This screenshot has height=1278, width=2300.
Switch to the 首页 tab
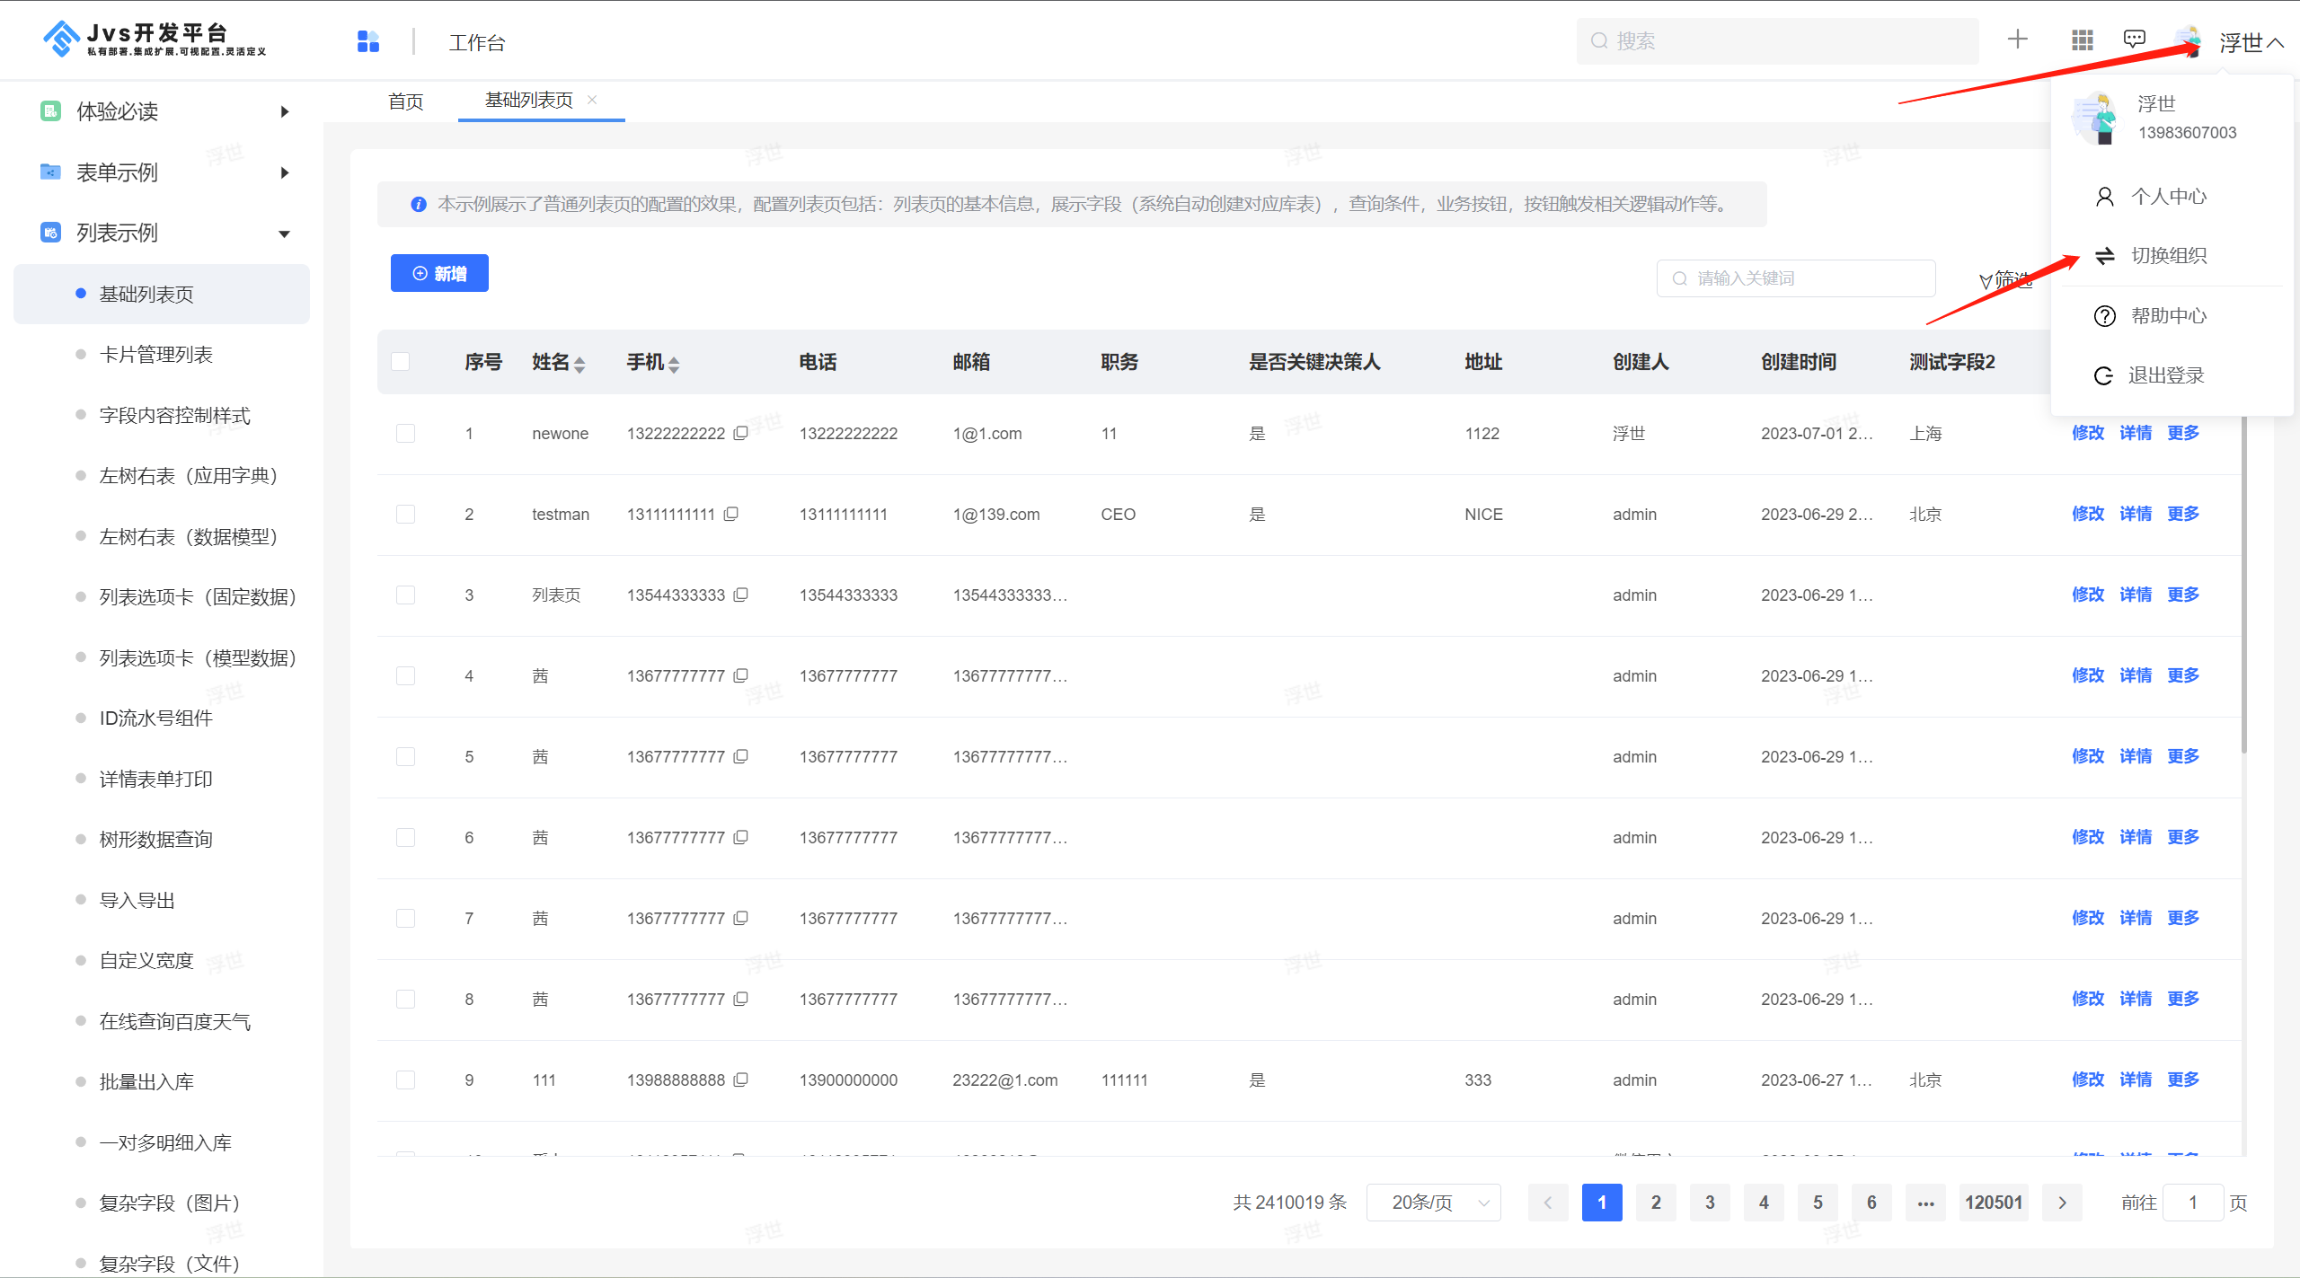[405, 101]
